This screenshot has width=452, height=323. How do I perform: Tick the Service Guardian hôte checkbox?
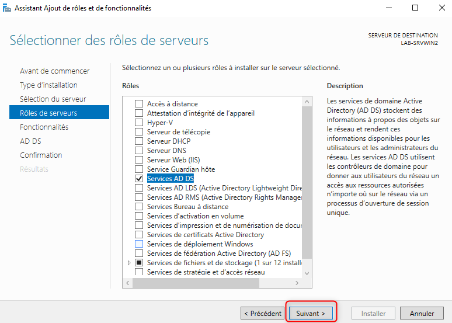click(x=139, y=169)
